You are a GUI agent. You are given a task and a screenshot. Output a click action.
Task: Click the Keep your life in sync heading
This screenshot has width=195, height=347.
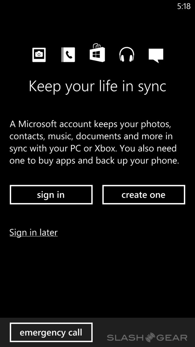[97, 86]
